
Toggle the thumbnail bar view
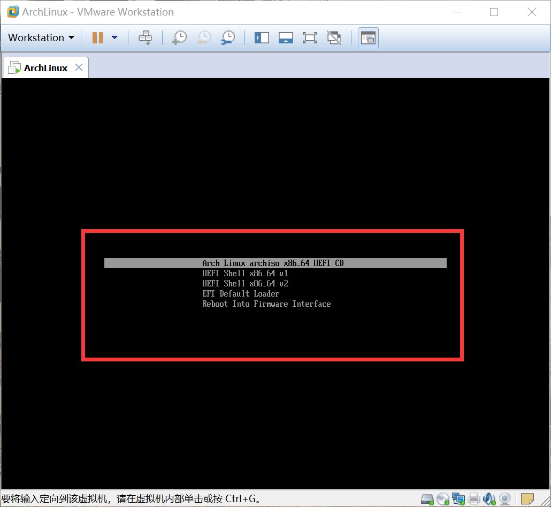point(286,37)
